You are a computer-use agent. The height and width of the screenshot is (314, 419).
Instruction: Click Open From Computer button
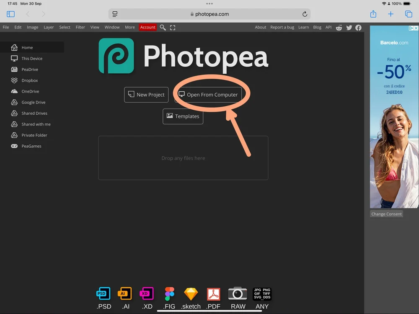[x=208, y=95]
